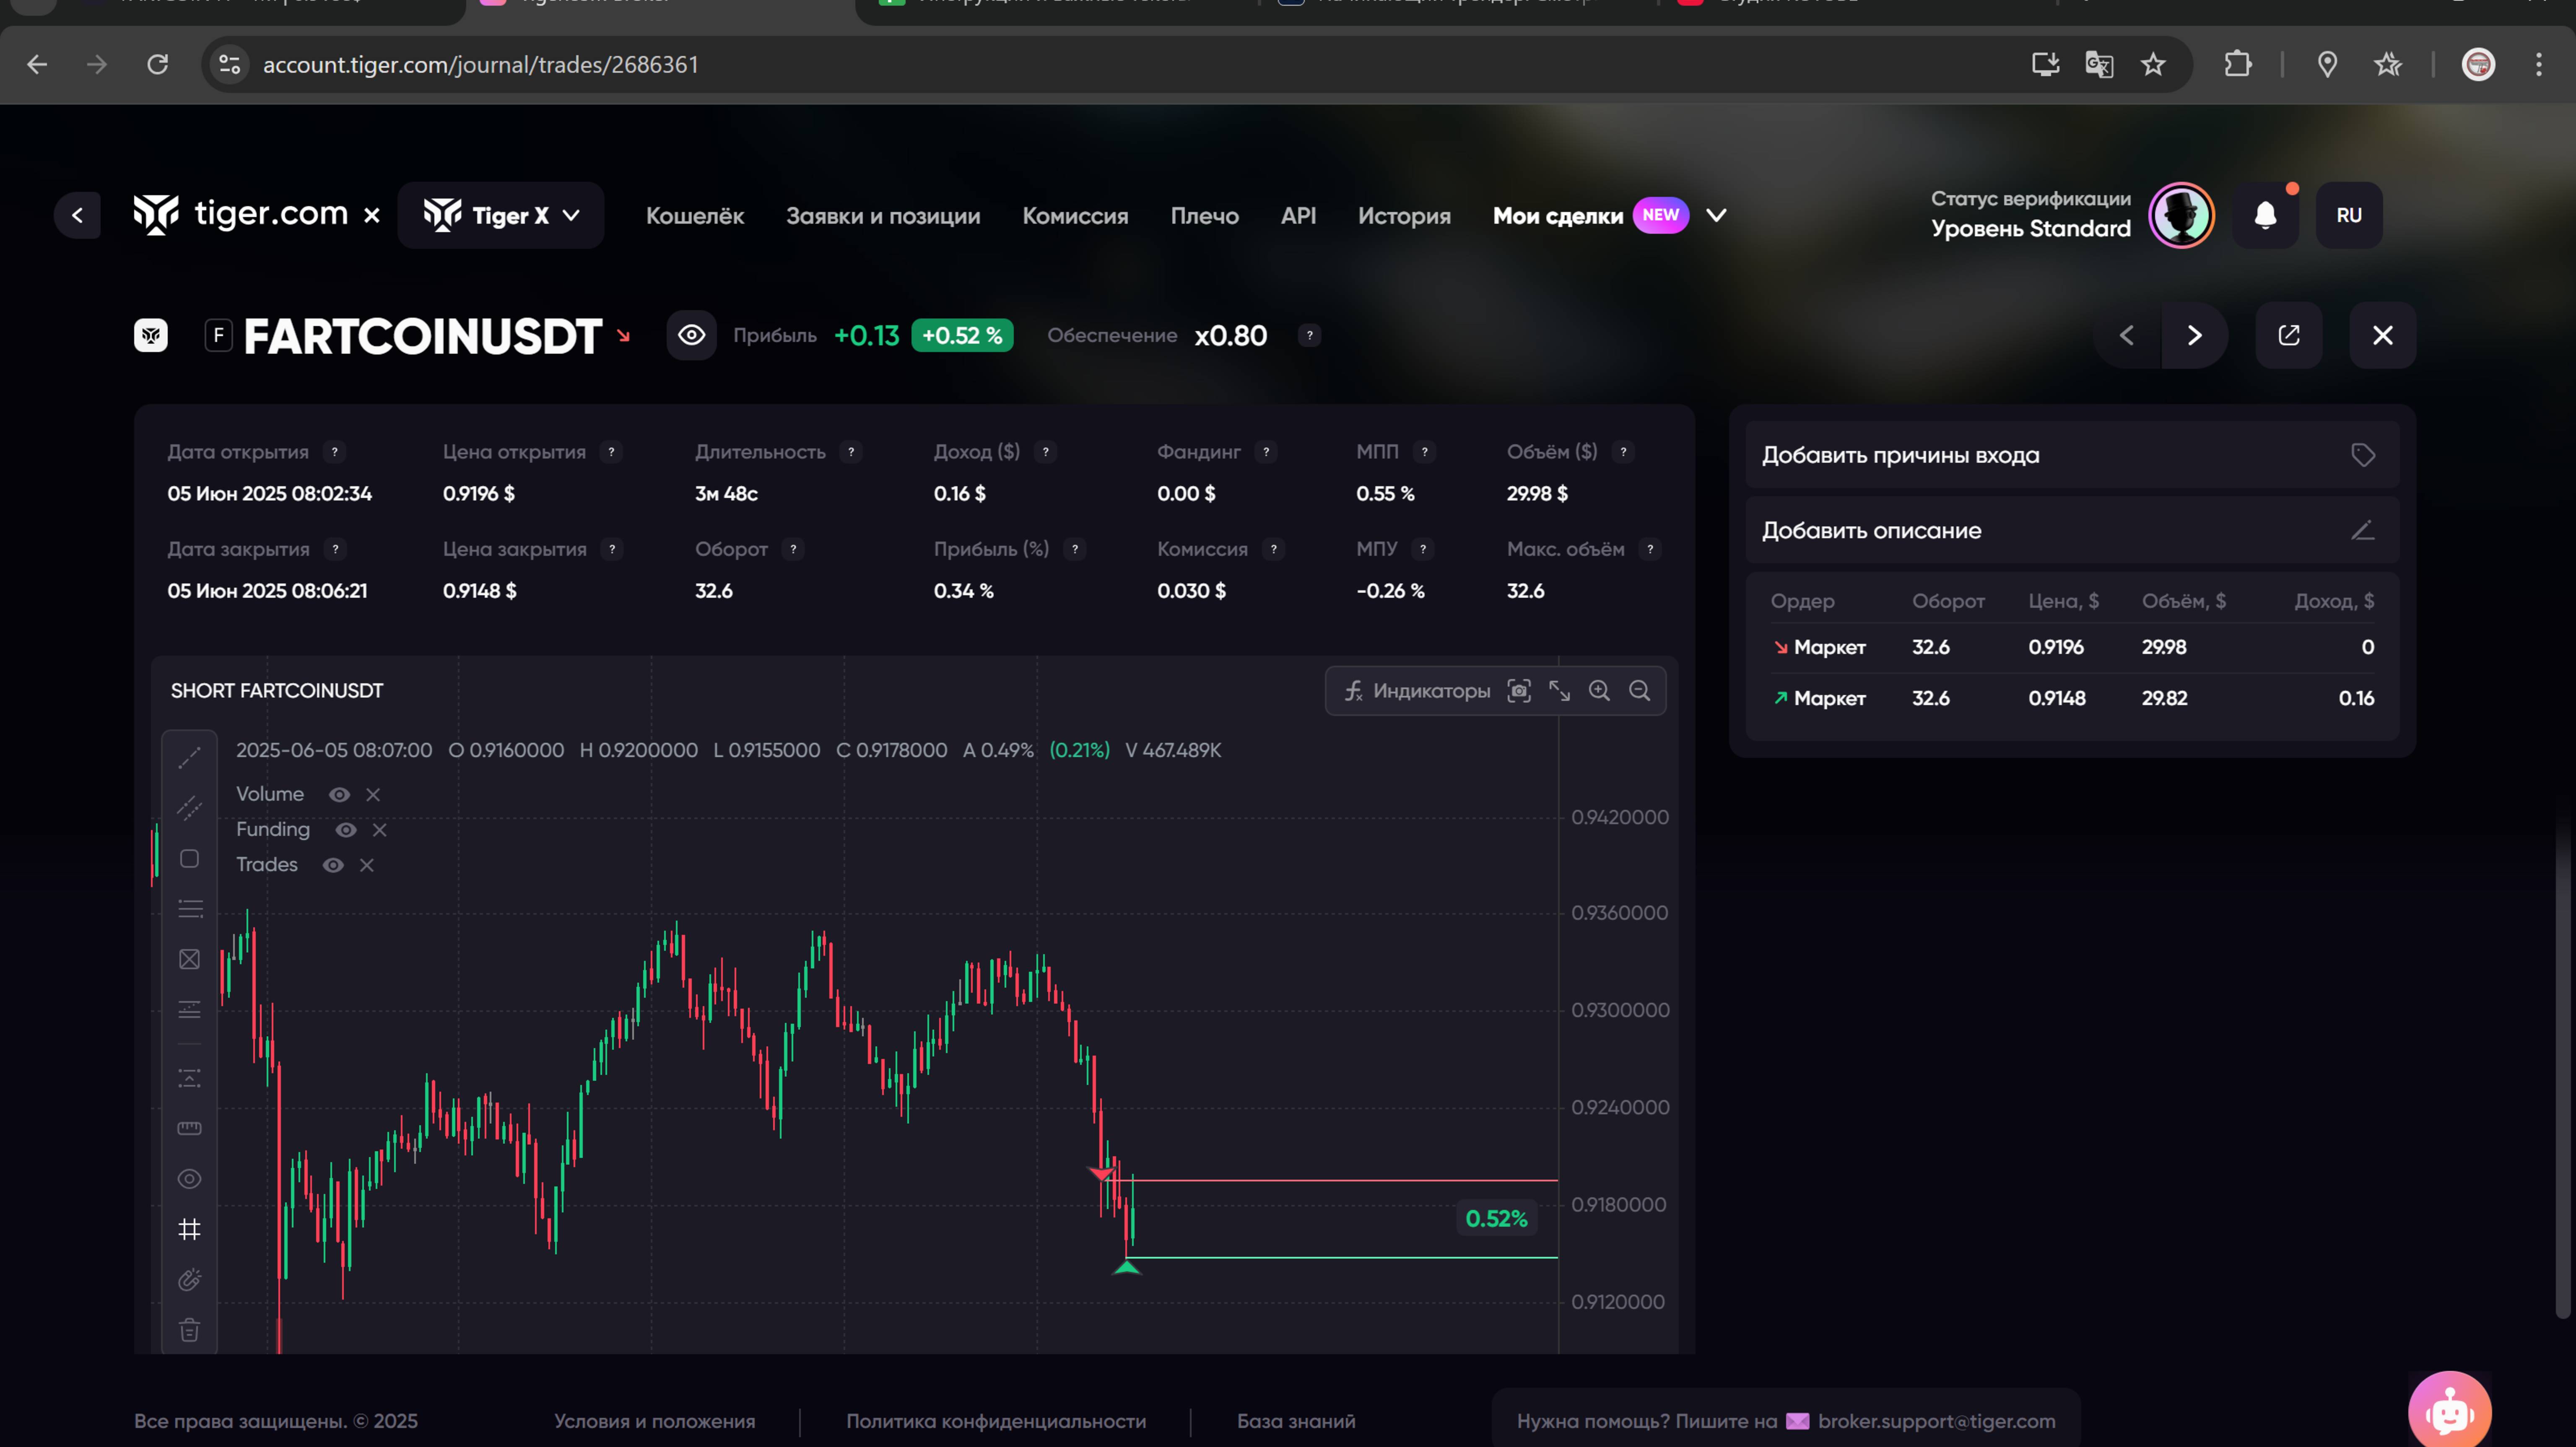This screenshot has height=1447, width=2576.
Task: Hide the Funding indicator
Action: [x=346, y=830]
